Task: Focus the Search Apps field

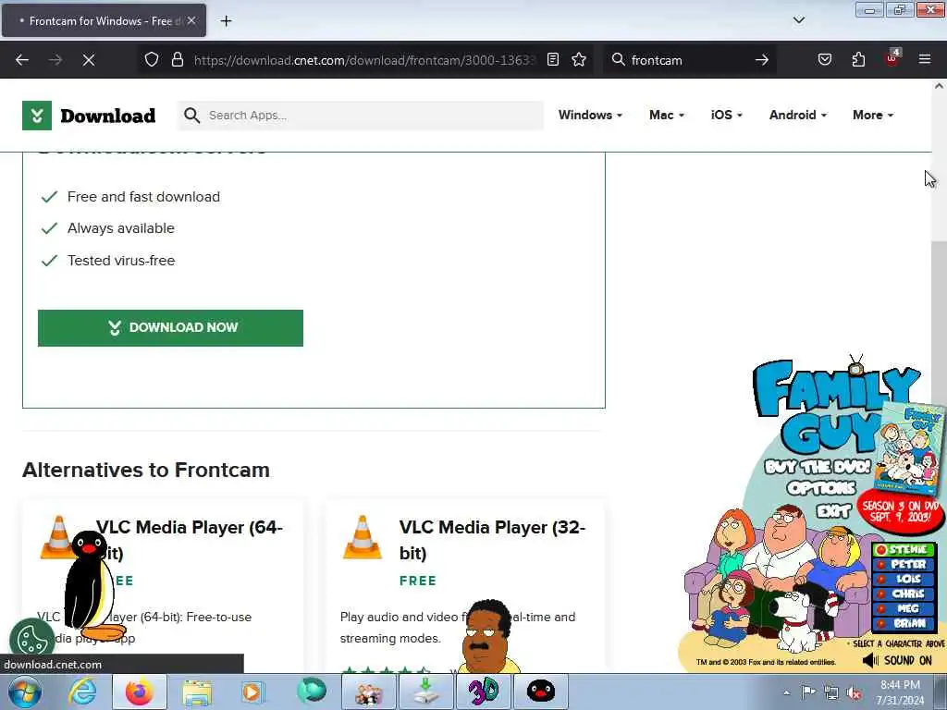Action: 361,116
